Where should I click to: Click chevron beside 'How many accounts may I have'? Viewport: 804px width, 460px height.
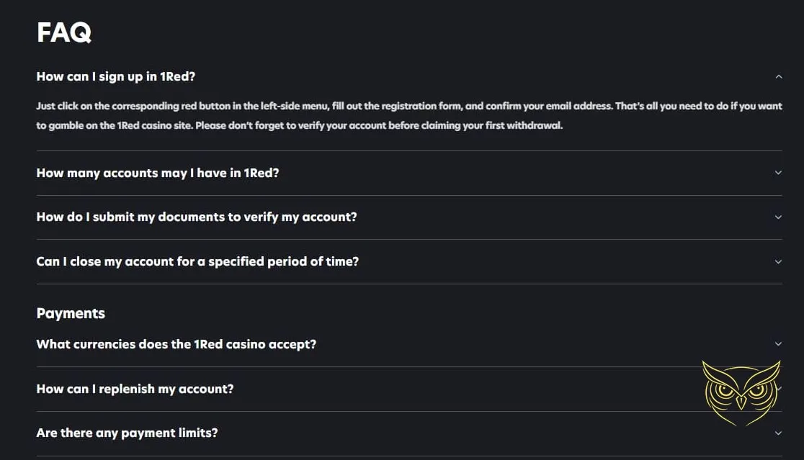tap(778, 173)
